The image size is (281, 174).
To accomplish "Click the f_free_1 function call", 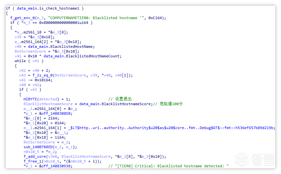I will [32, 161].
